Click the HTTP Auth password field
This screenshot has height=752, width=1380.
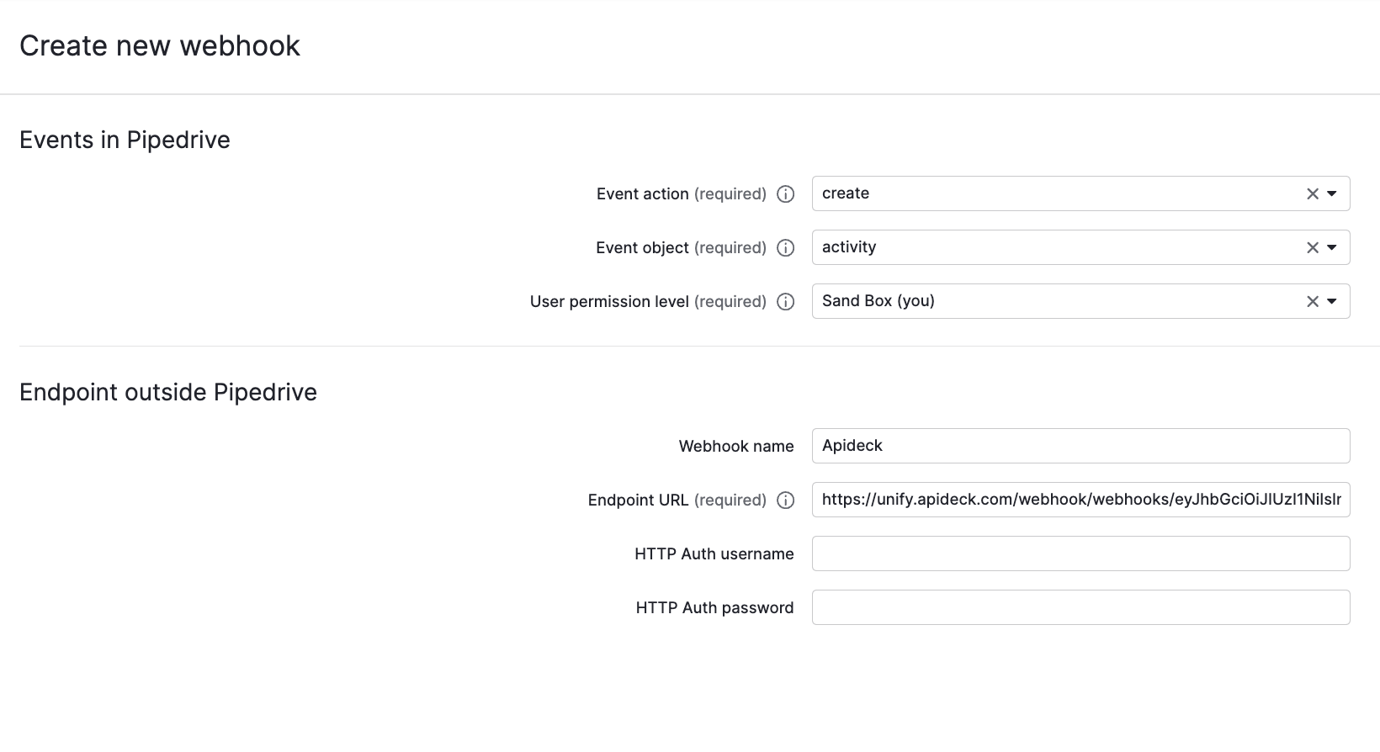pos(1080,607)
